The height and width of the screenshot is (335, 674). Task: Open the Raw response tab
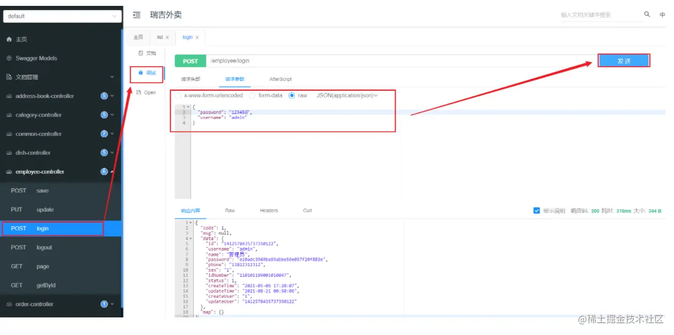(230, 211)
